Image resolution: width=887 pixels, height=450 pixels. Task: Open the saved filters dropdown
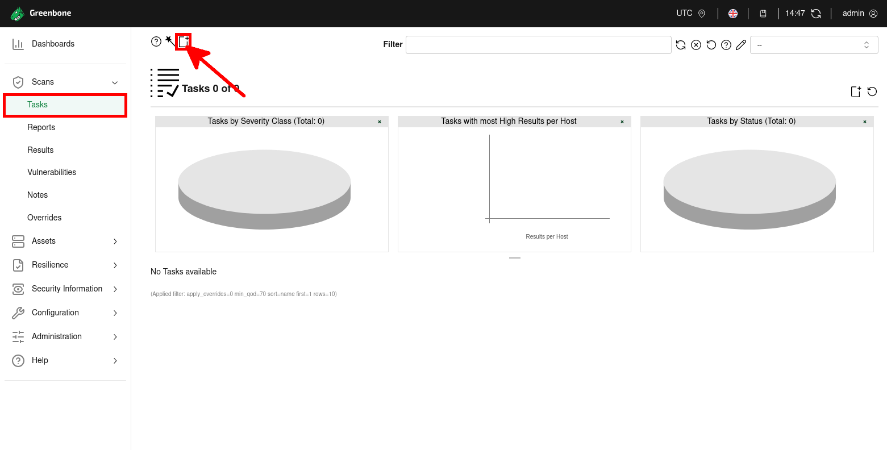click(x=814, y=44)
